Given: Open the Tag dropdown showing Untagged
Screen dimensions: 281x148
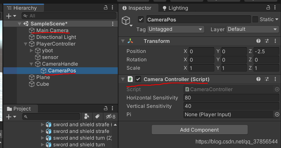Looking at the screenshot, I should tap(175, 29).
